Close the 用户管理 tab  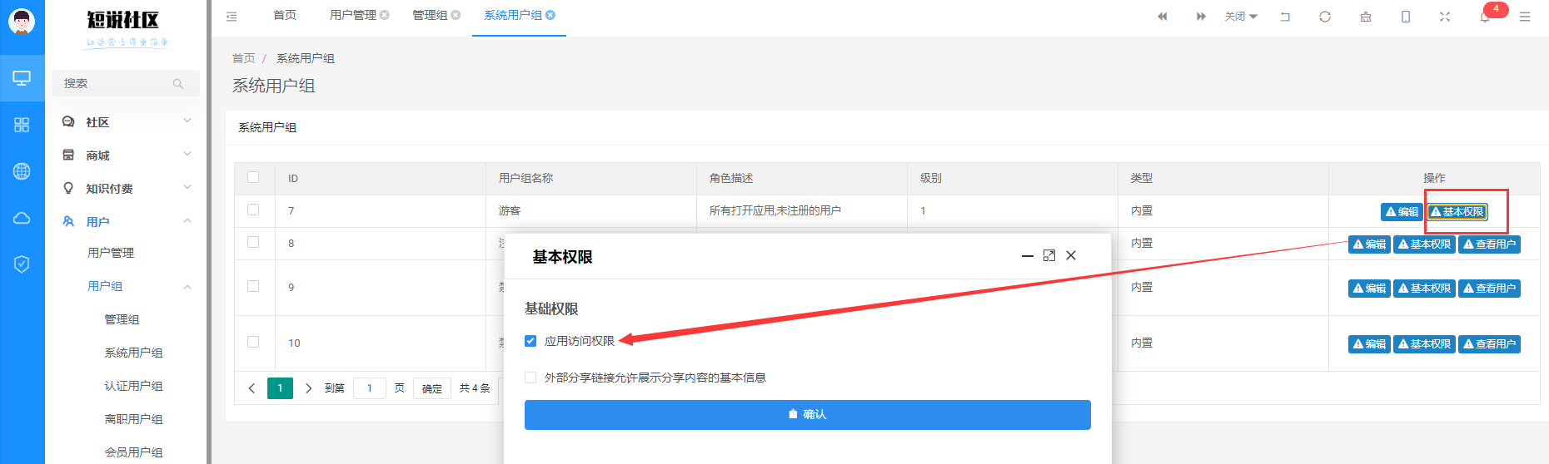[x=384, y=15]
